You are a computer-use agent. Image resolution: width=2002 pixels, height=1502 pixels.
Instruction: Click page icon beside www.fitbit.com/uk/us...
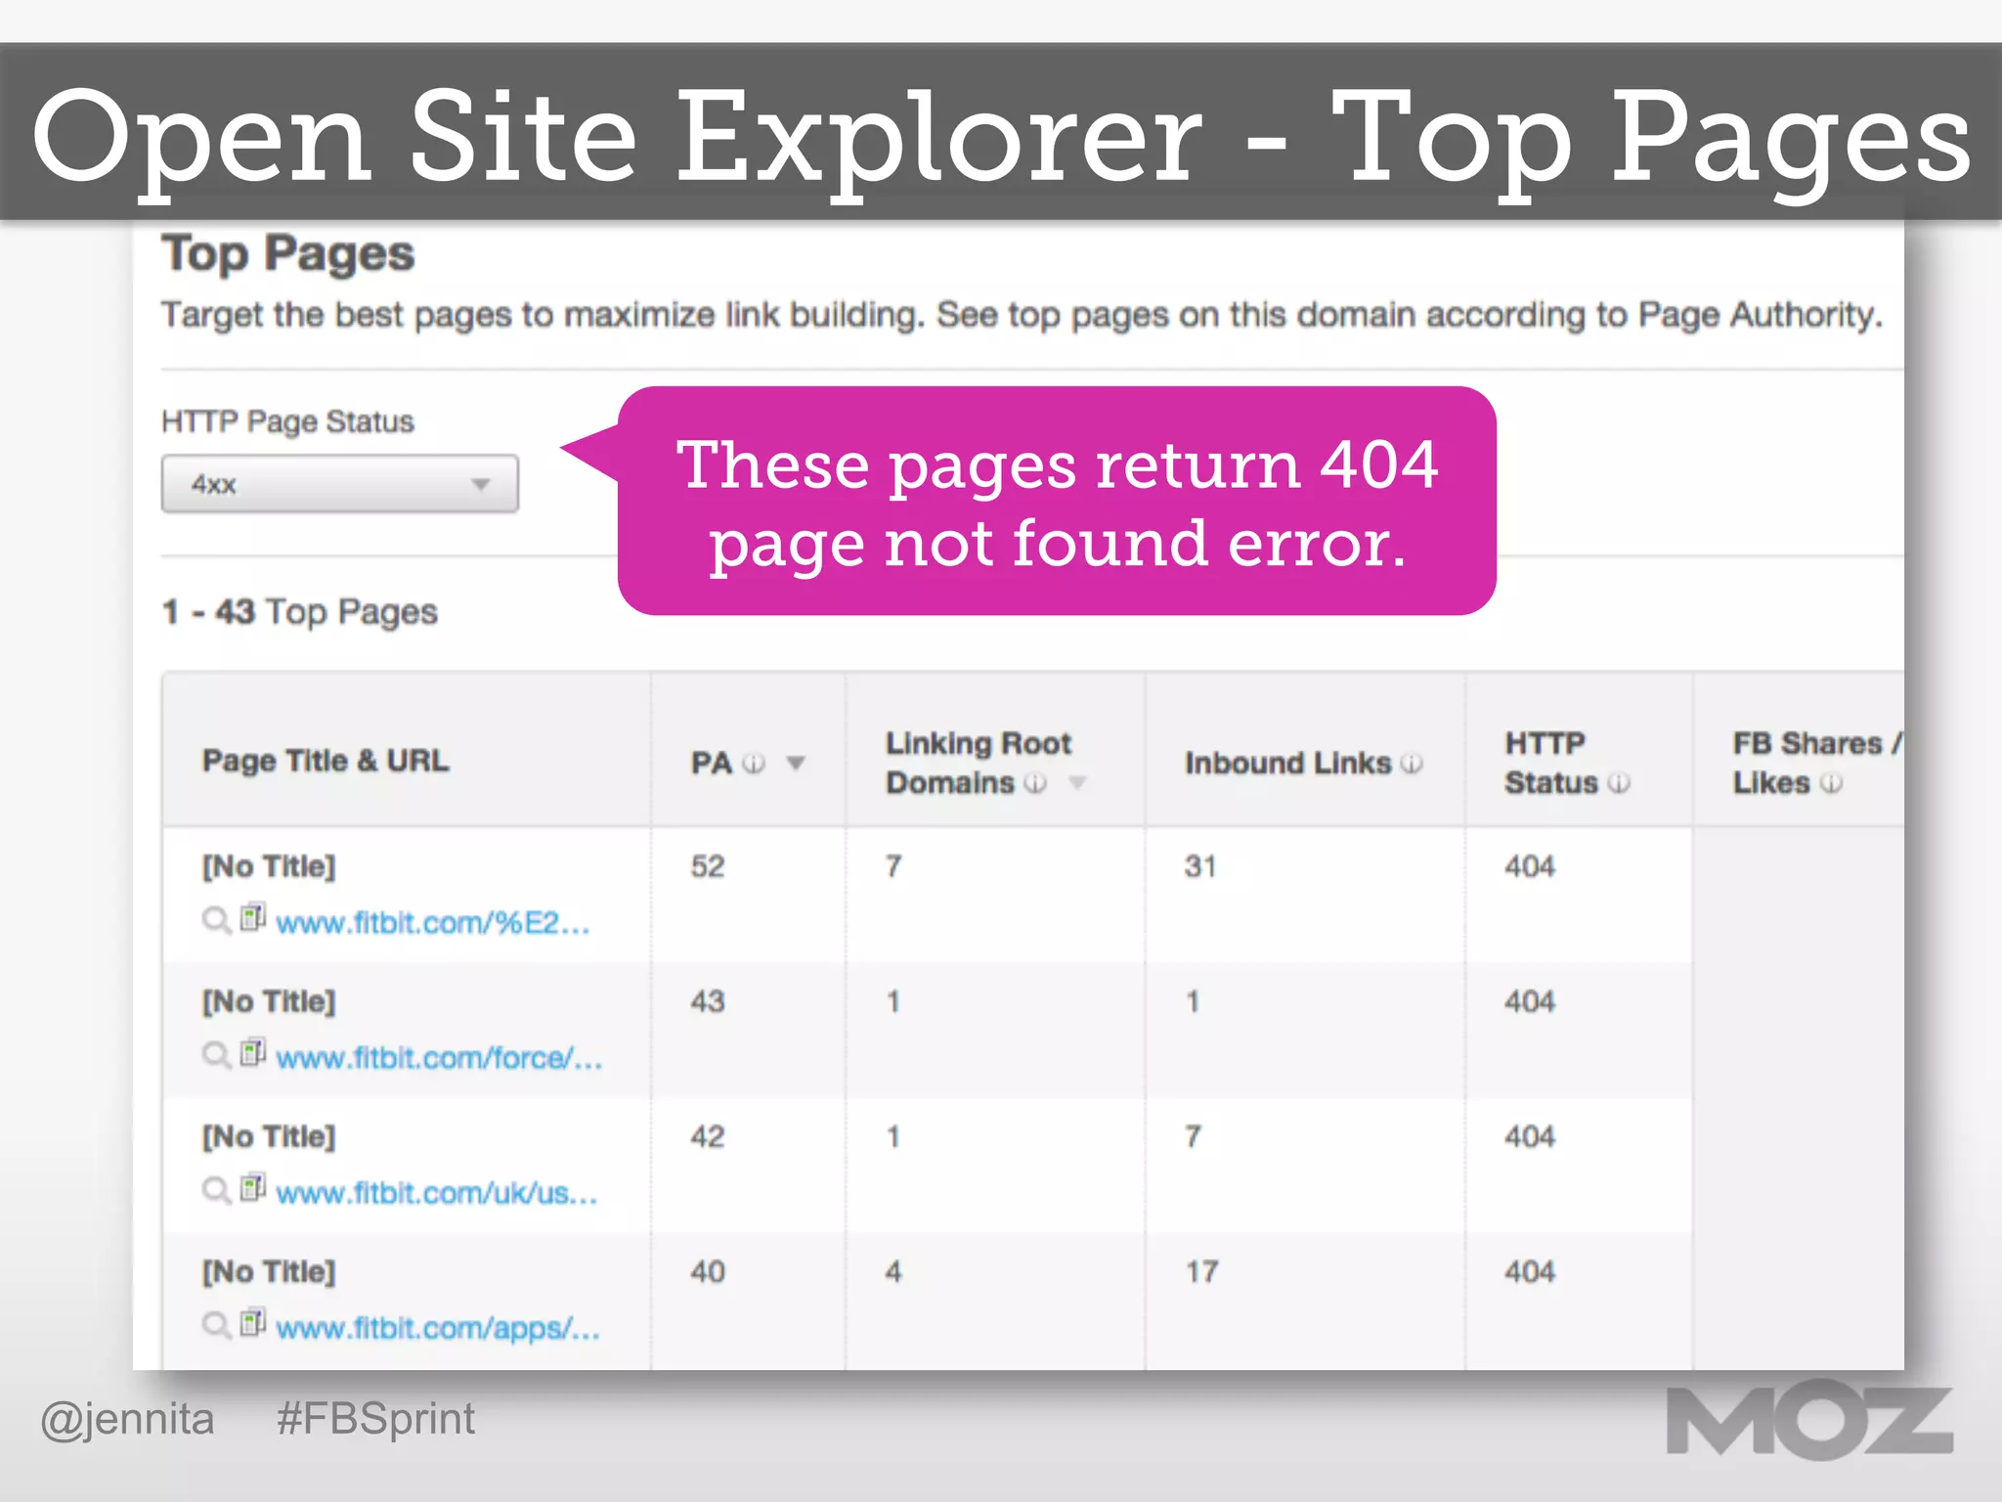pos(253,1187)
